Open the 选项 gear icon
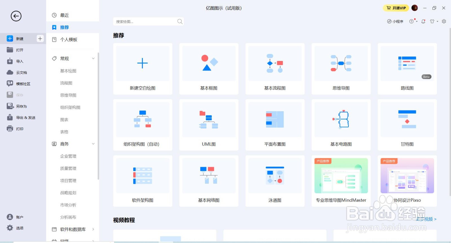Screen dimensions: 451x243 pos(10,228)
